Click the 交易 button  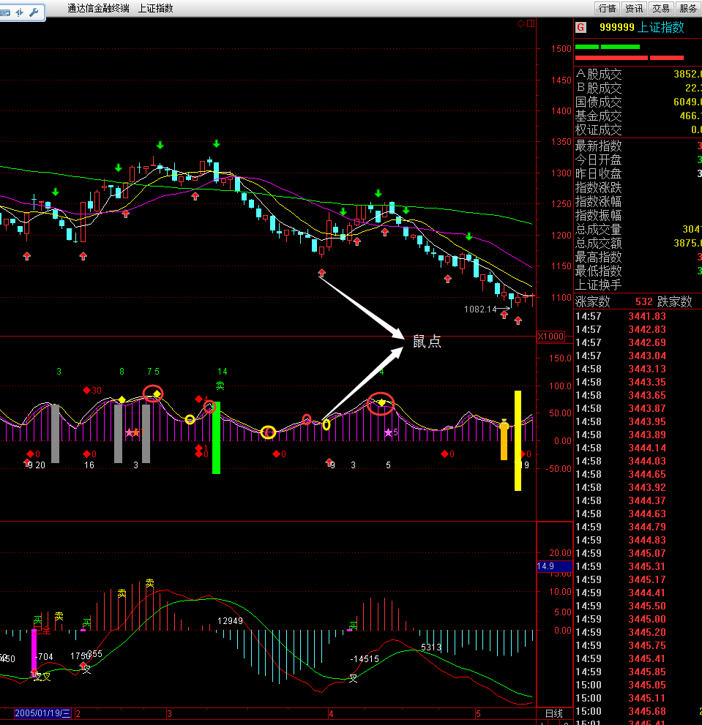click(660, 9)
